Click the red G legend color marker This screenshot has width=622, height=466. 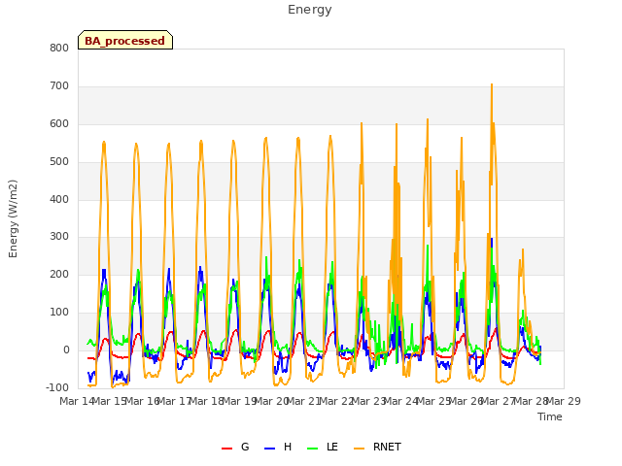tap(226, 449)
